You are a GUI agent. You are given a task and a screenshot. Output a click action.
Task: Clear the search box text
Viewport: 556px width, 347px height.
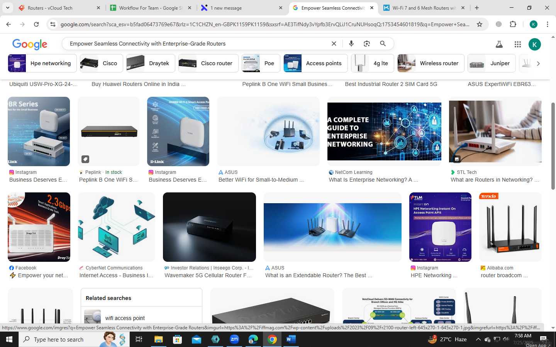coord(334,44)
